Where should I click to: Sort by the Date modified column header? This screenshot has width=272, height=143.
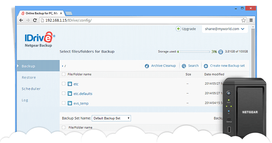tap(214, 74)
